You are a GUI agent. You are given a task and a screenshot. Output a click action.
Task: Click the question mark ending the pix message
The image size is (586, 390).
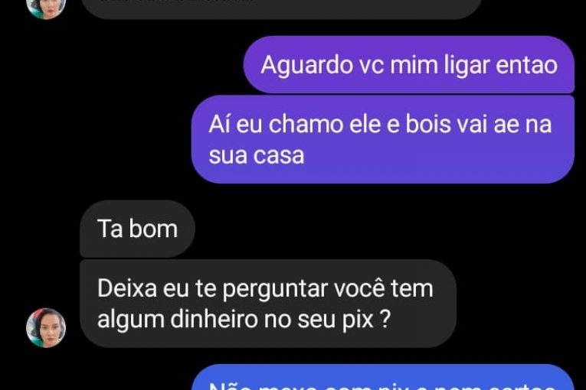point(385,320)
